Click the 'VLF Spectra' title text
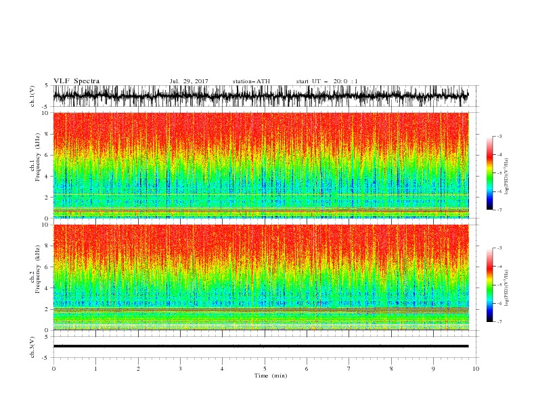Viewport: 536px width, 414px height. tap(76, 81)
